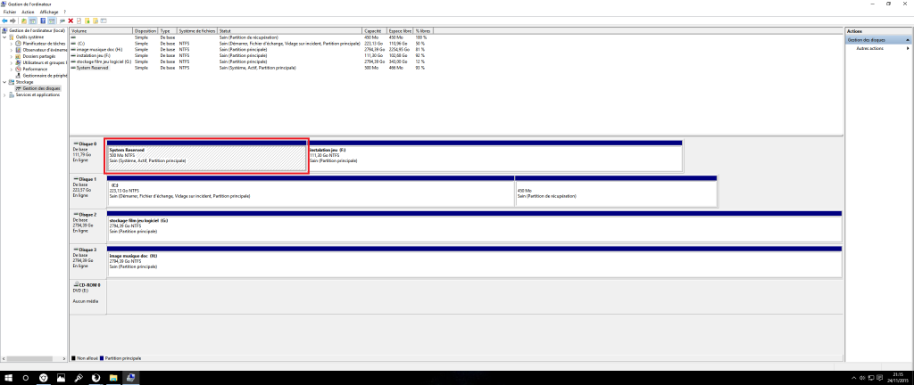Sort by the Espace libre column header
This screenshot has height=385, width=914.
coord(400,30)
